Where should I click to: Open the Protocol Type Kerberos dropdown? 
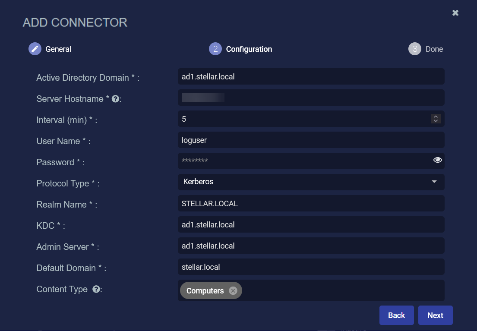pyautogui.click(x=311, y=182)
